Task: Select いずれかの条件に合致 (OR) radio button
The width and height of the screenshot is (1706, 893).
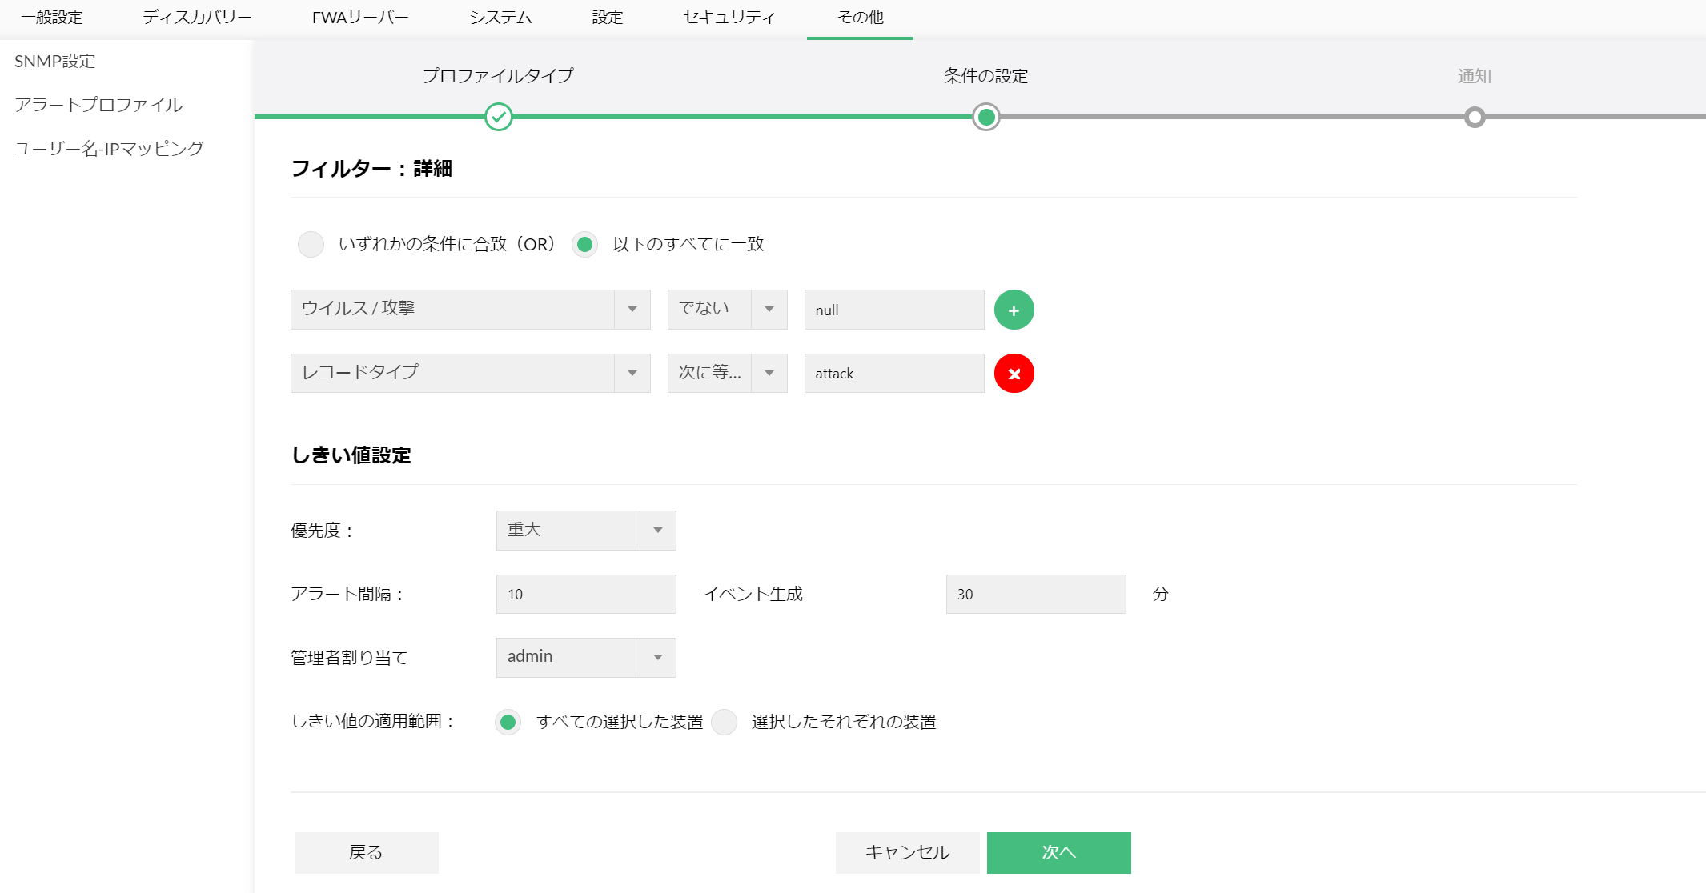Action: (x=311, y=244)
